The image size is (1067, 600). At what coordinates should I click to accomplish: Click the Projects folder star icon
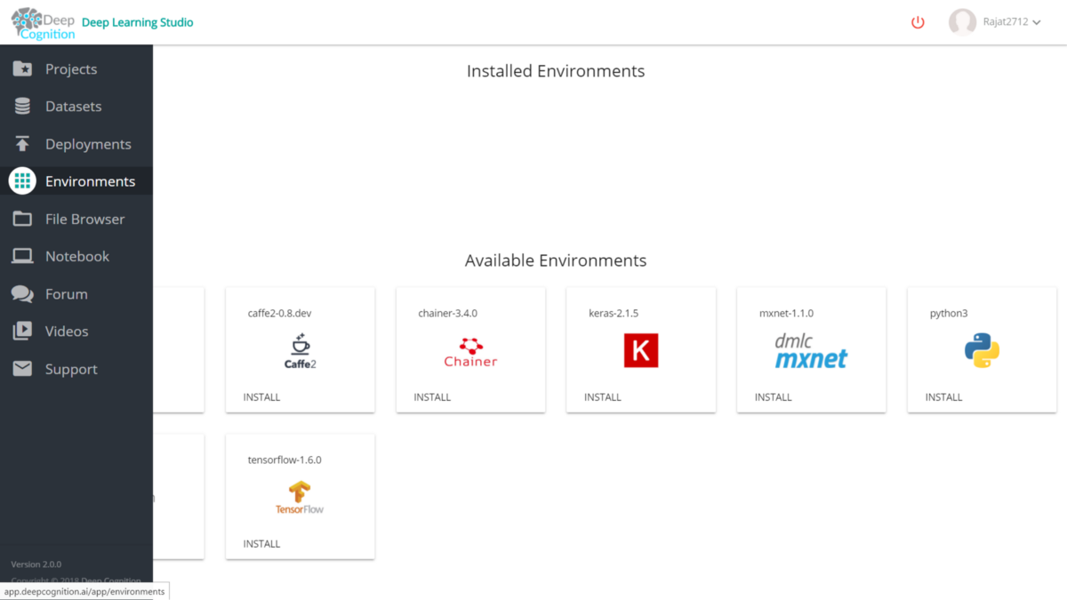pos(22,68)
